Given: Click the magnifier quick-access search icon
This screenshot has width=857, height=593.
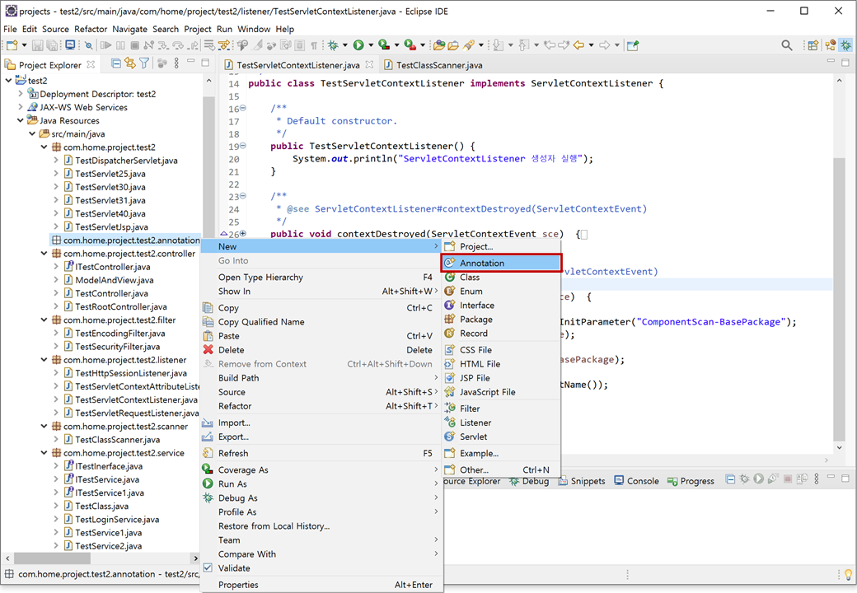Looking at the screenshot, I should point(786,45).
